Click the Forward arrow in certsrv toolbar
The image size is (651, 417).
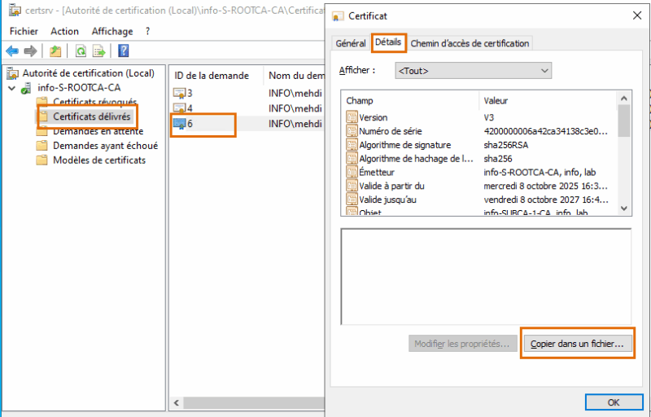click(x=30, y=51)
